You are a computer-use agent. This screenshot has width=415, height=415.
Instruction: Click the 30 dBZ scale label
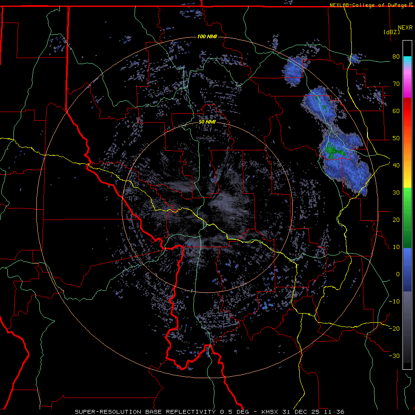click(x=396, y=192)
